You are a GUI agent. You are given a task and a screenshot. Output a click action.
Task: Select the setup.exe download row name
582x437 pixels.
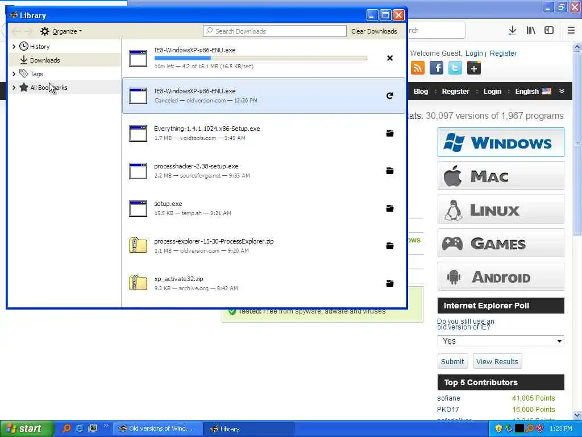[168, 204]
